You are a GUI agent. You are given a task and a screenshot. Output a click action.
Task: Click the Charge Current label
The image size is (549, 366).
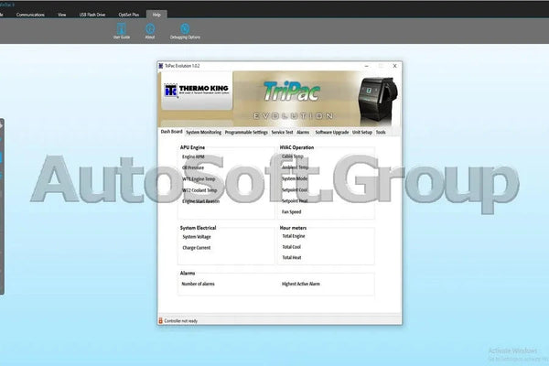click(197, 248)
